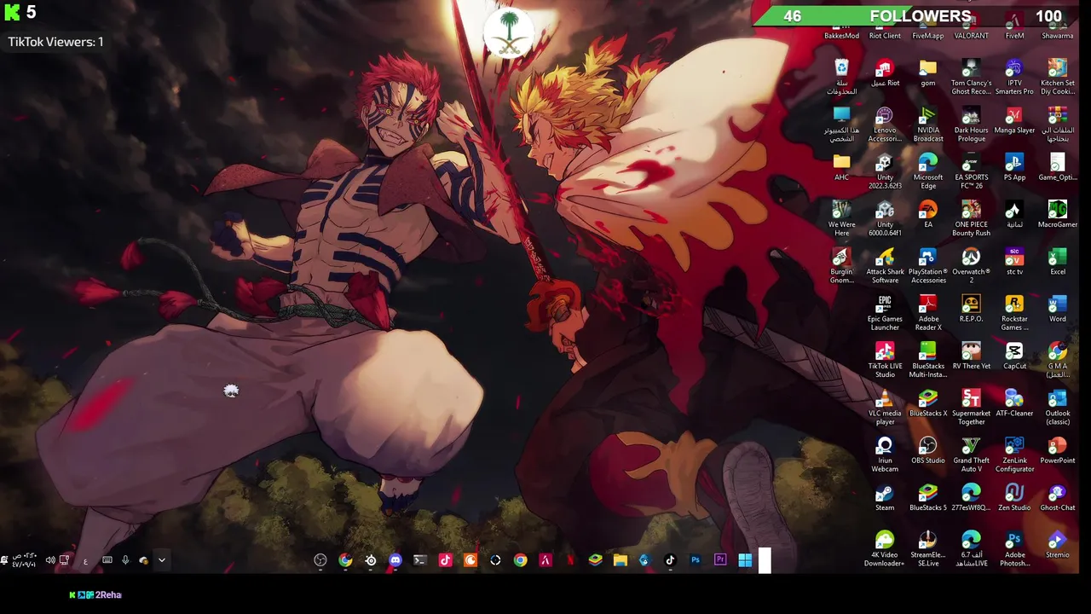This screenshot has height=614, width=1091.
Task: Launch We Were Here shortcut
Action: (841, 218)
